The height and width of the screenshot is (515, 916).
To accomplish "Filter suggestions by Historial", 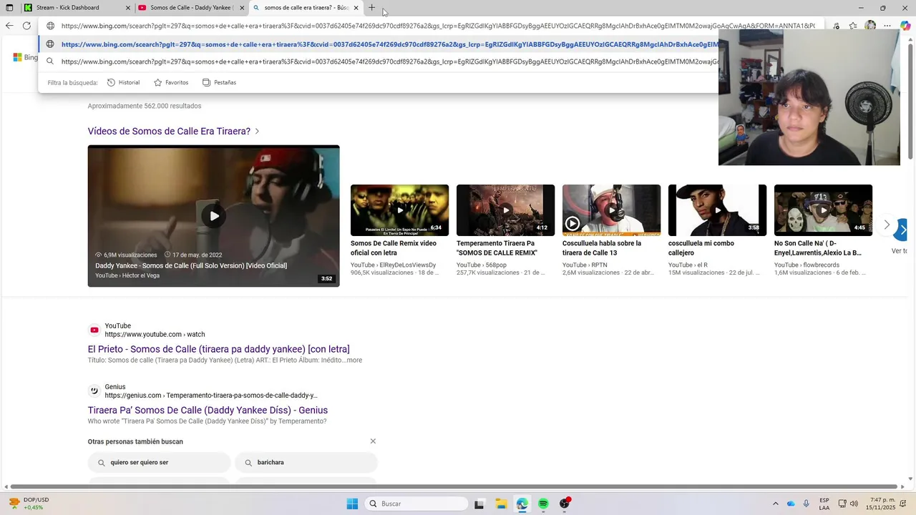I will point(123,82).
